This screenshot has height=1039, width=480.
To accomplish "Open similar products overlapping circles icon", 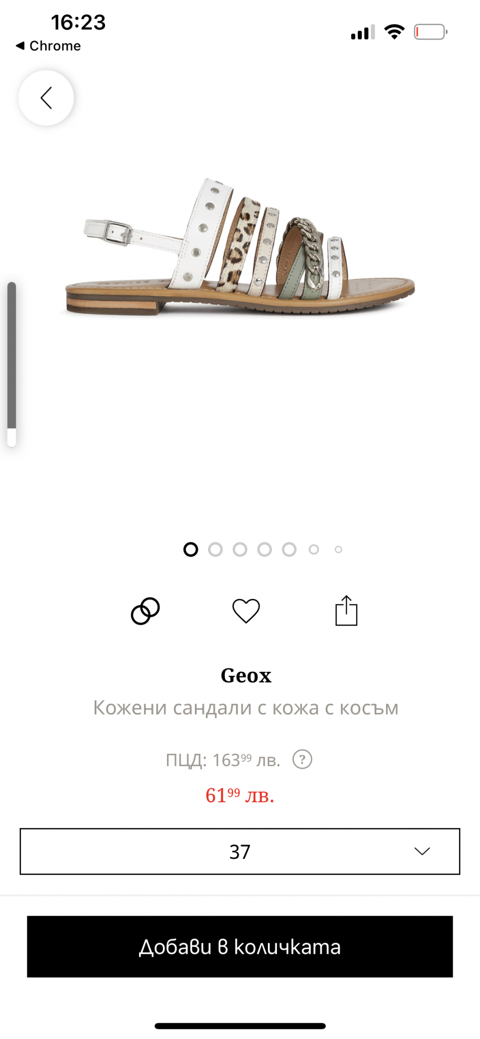I will click(145, 611).
